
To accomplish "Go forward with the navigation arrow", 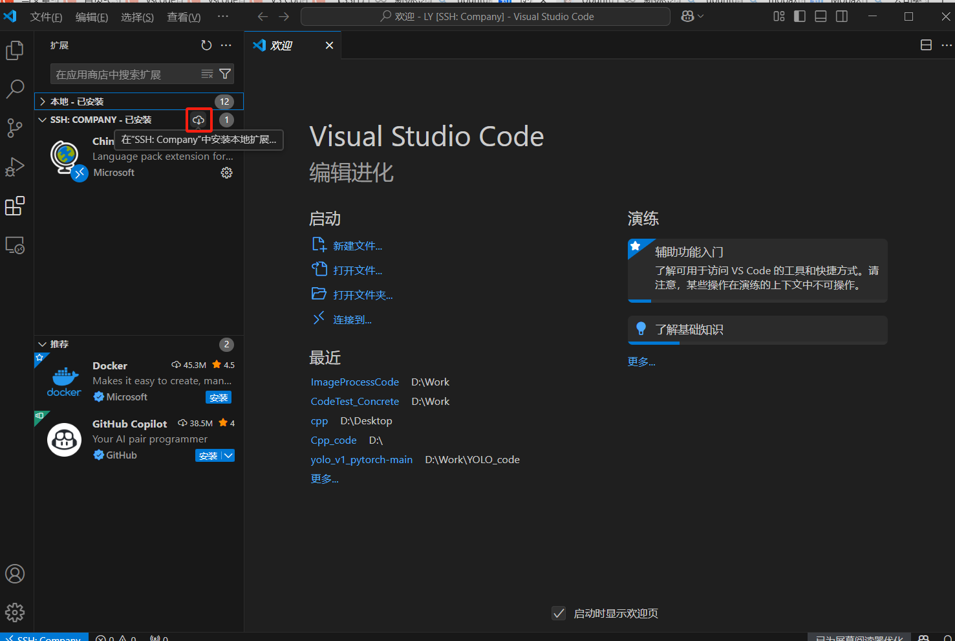I will point(284,17).
